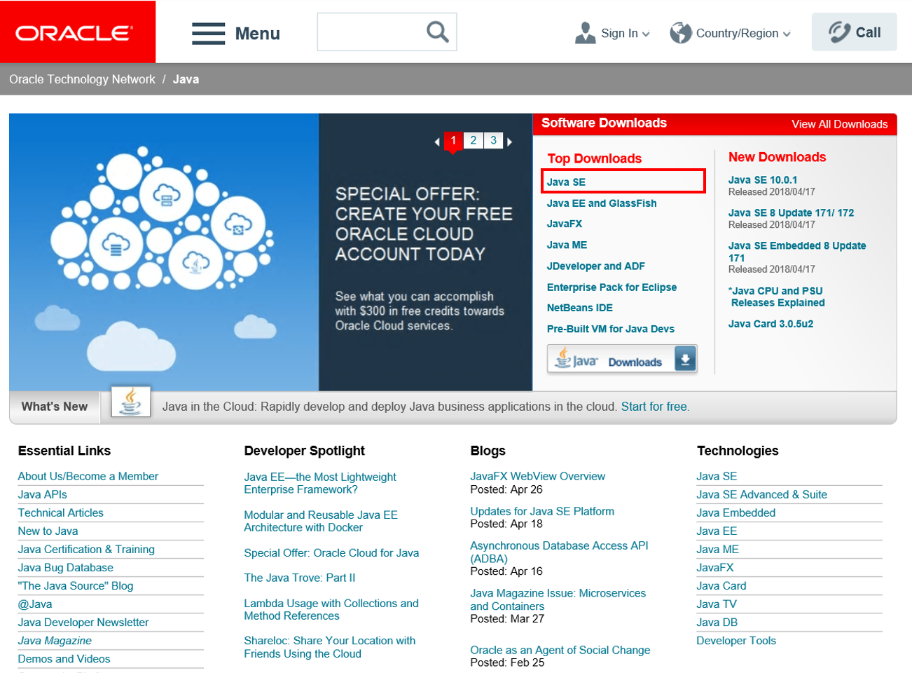This screenshot has width=912, height=673.
Task: Select banner slide 1
Action: [453, 140]
